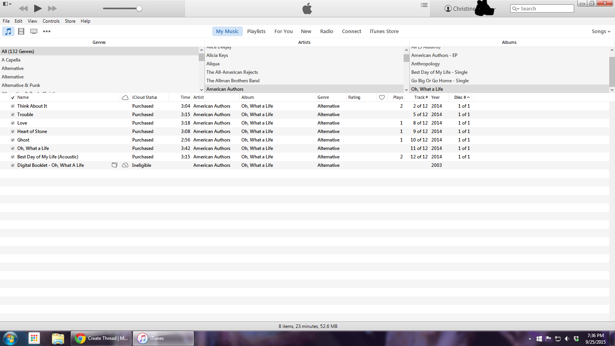Open the Windows Start menu
The width and height of the screenshot is (615, 346).
pyautogui.click(x=10, y=338)
